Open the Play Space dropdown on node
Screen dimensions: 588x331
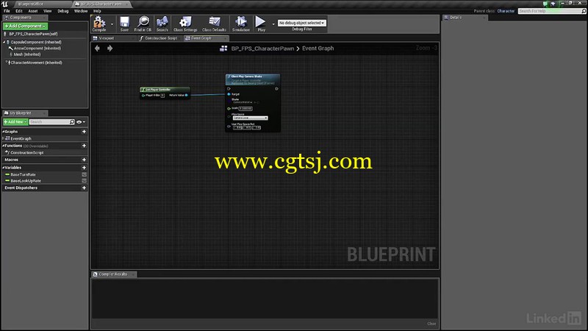pos(250,118)
